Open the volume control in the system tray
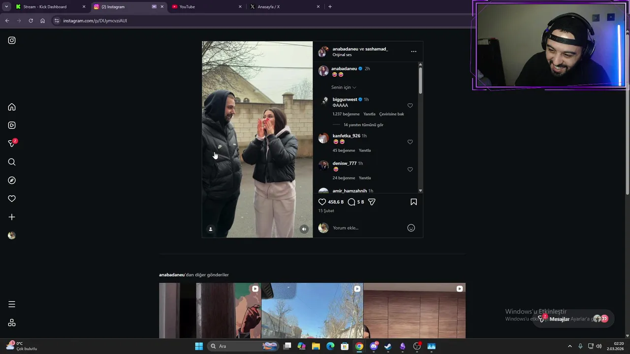630x354 pixels. (599, 346)
